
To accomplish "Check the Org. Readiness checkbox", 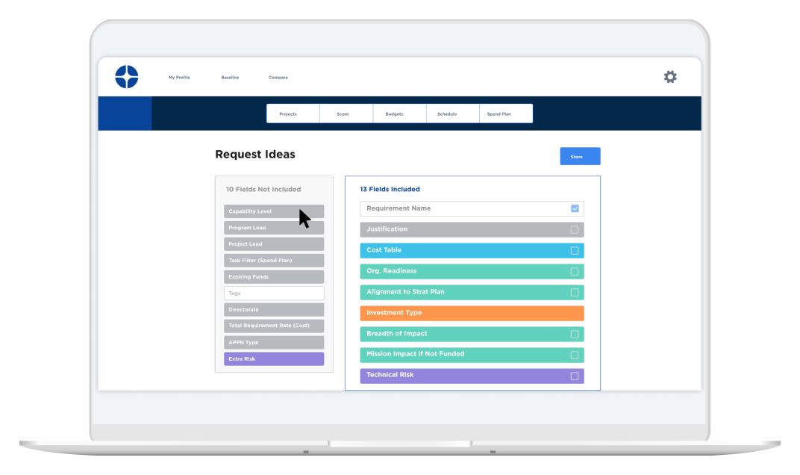I will pos(575,271).
